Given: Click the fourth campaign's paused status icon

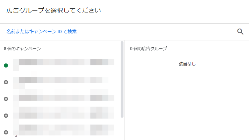Looking at the screenshot, I should tap(6, 116).
